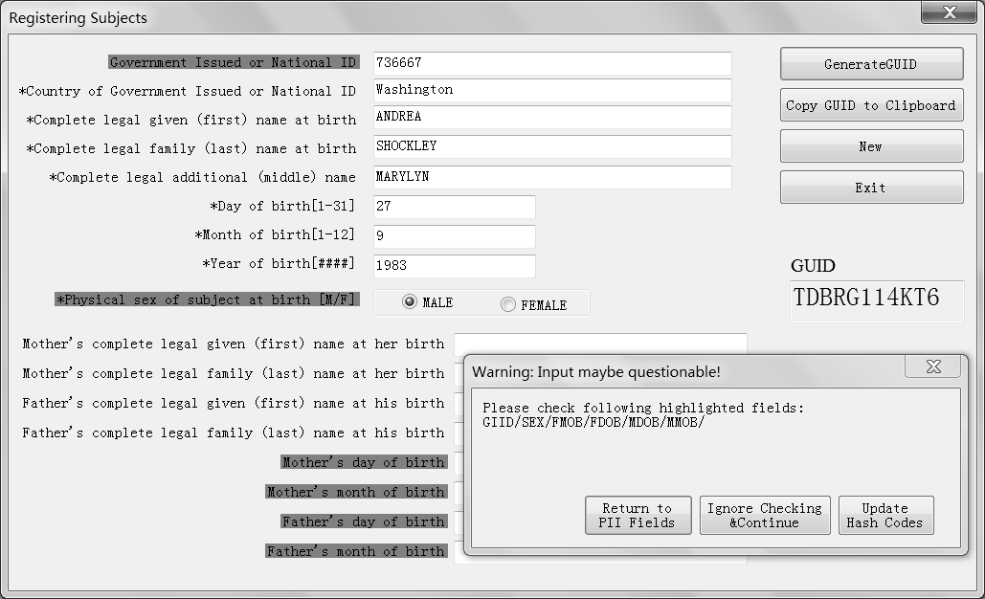Close the Registering Subjects window
The height and width of the screenshot is (599, 985).
click(x=949, y=12)
